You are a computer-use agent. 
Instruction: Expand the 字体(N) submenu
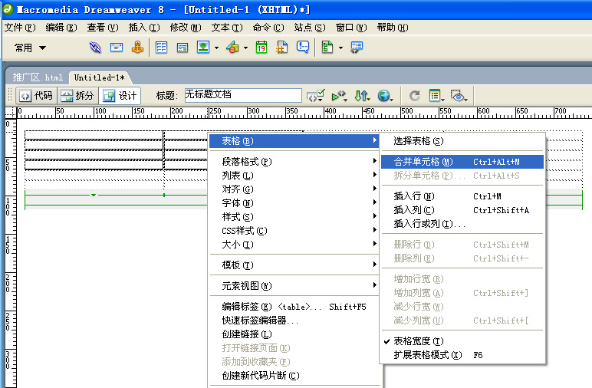[294, 203]
